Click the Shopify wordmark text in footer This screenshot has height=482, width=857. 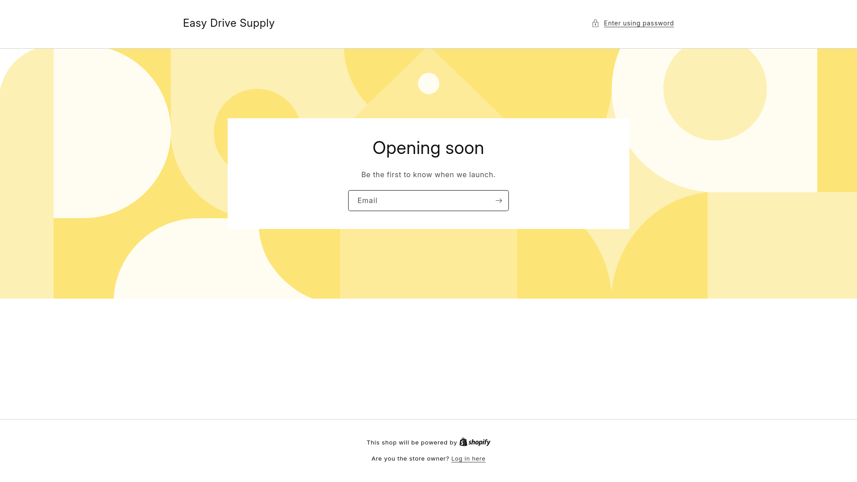pyautogui.click(x=479, y=442)
